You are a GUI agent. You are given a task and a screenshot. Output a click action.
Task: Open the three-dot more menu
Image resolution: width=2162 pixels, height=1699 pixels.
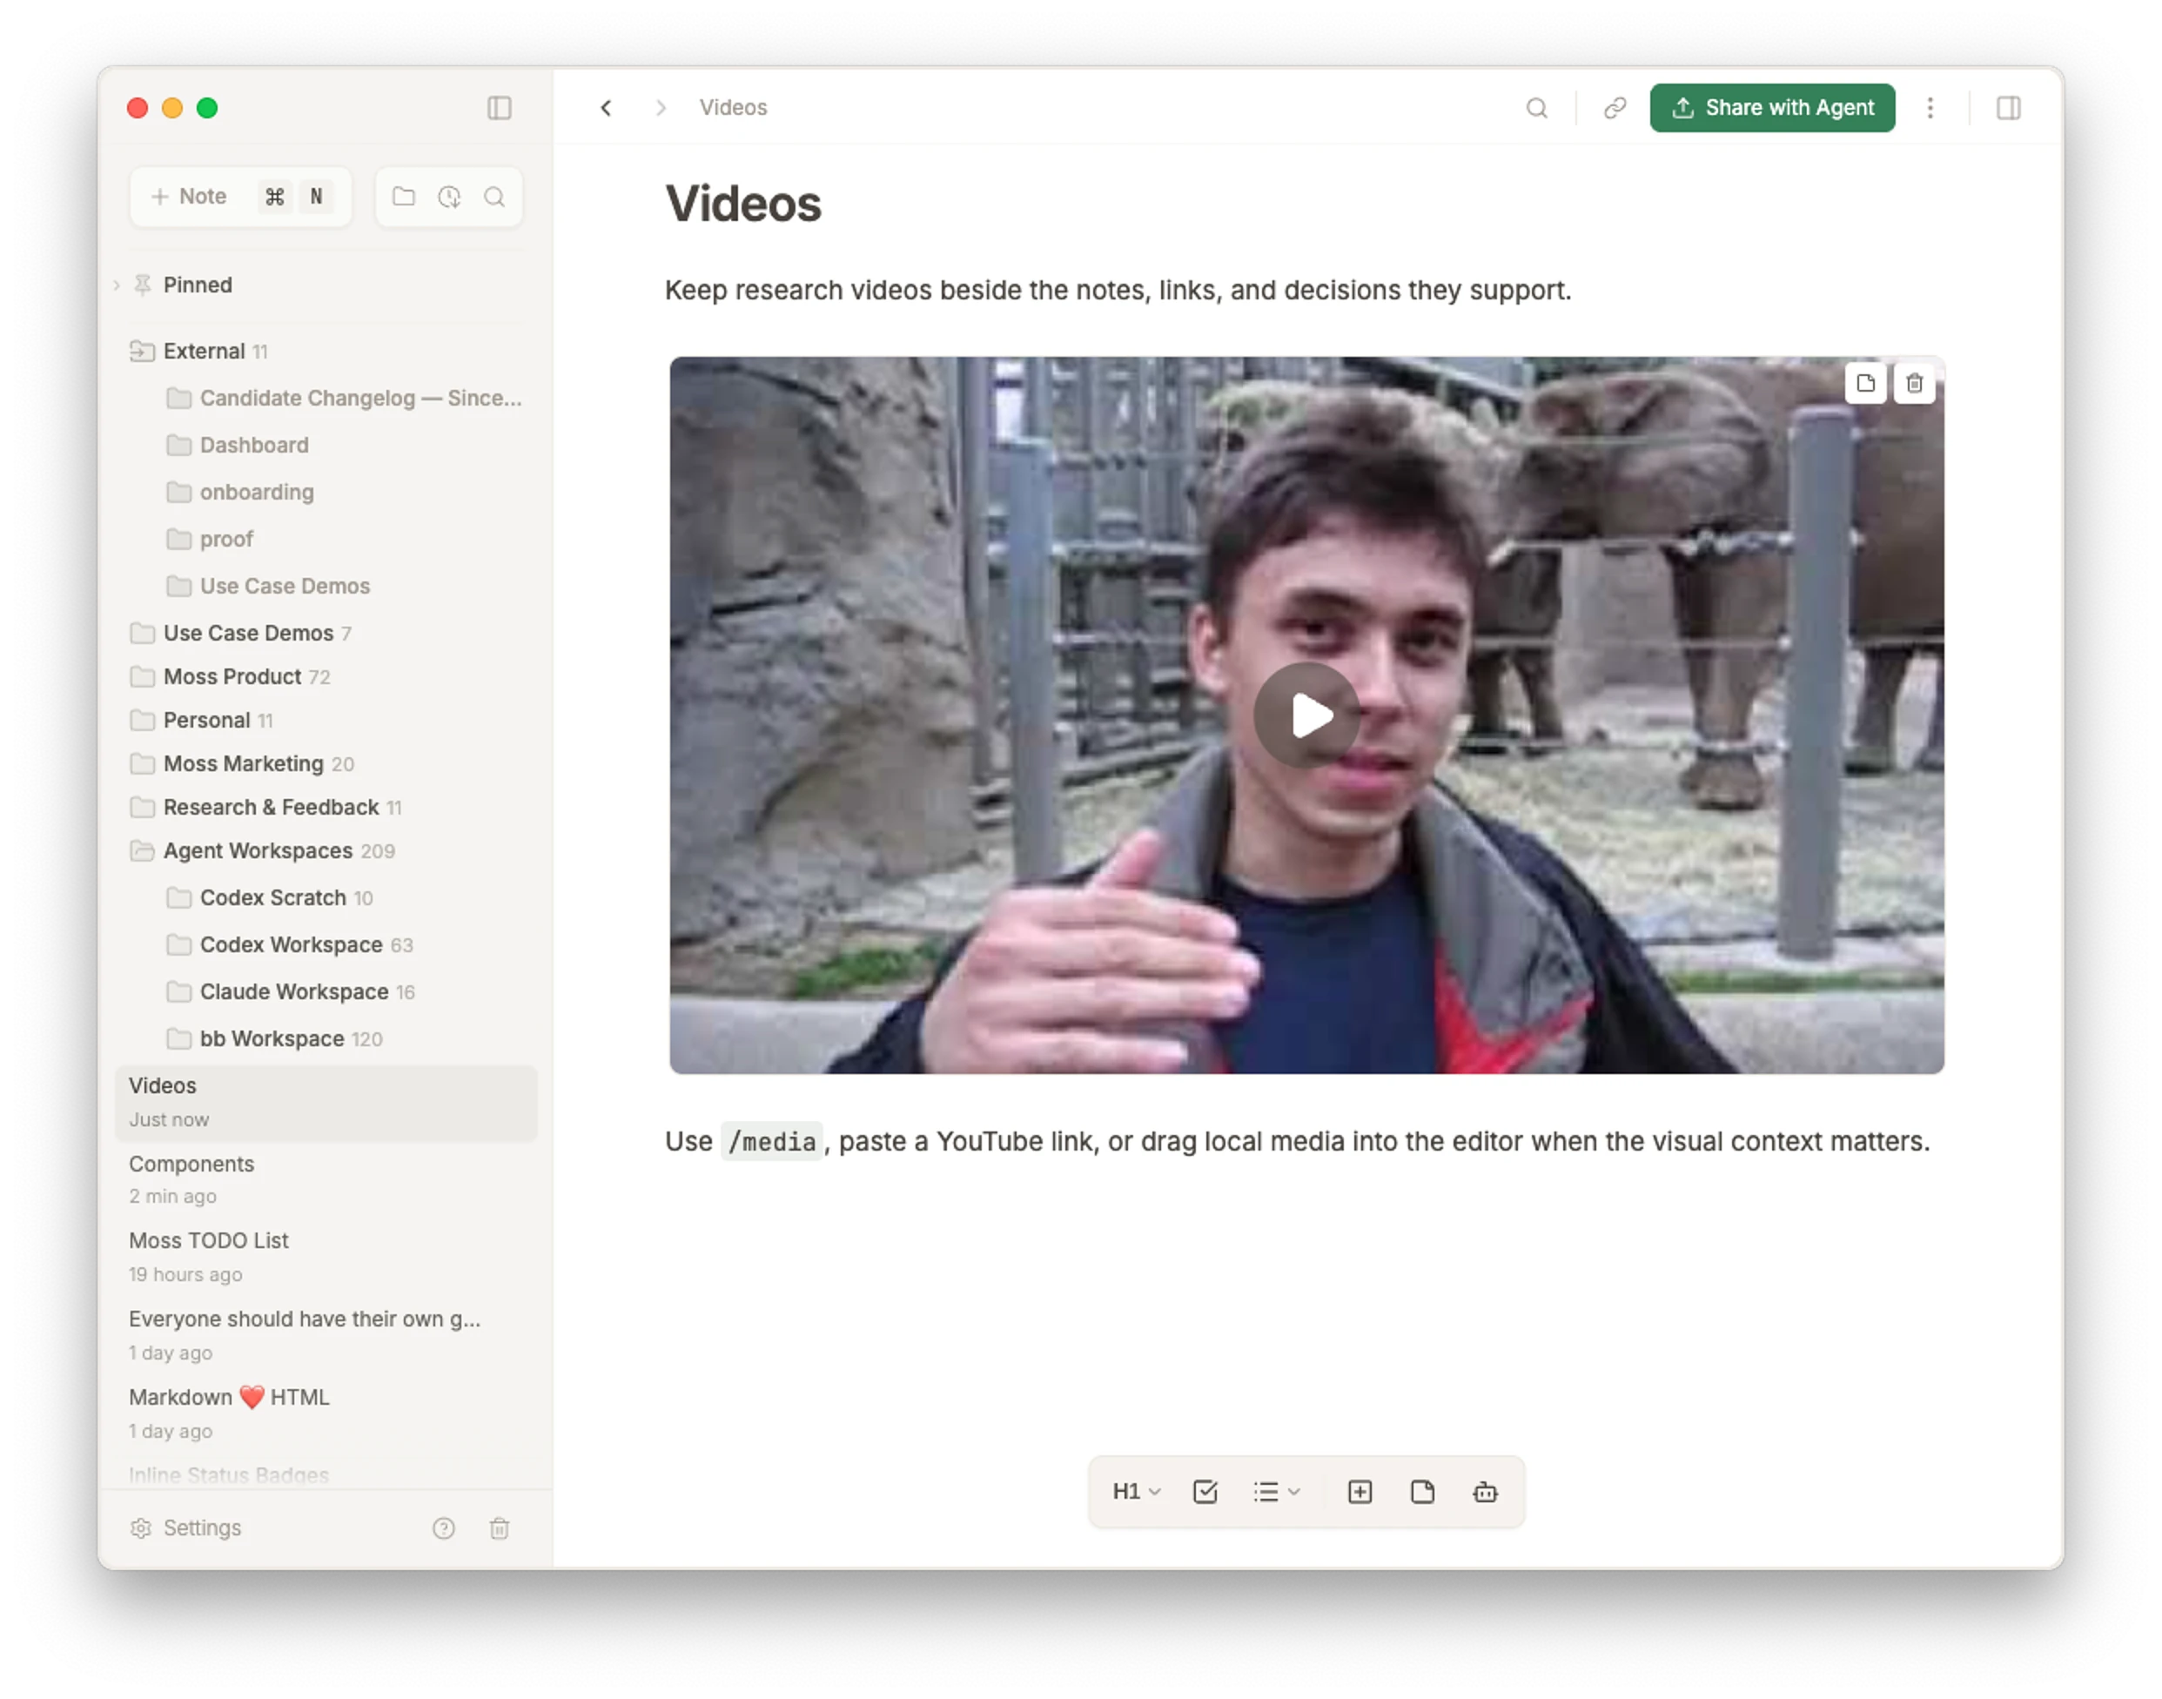(1930, 107)
